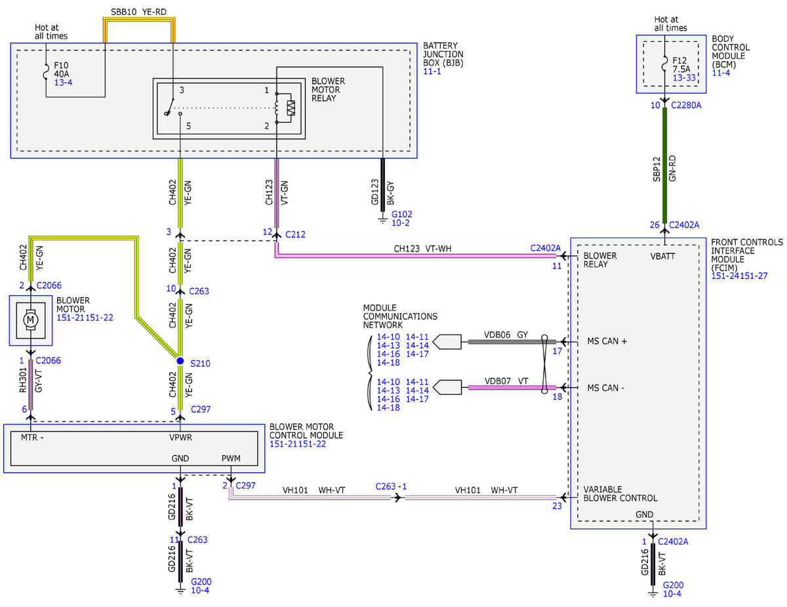Click the relay switch contact between terminals 3 and 5
Screen dimensions: 787x607
coord(172,109)
